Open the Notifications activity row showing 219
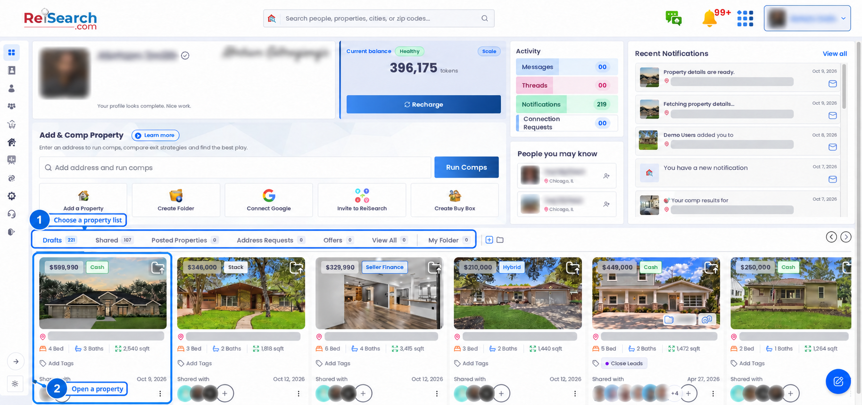 coord(566,105)
